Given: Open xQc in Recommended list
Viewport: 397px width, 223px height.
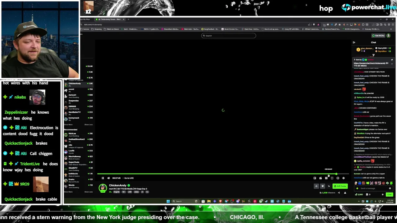Looking at the screenshot, I should tap(78, 146).
